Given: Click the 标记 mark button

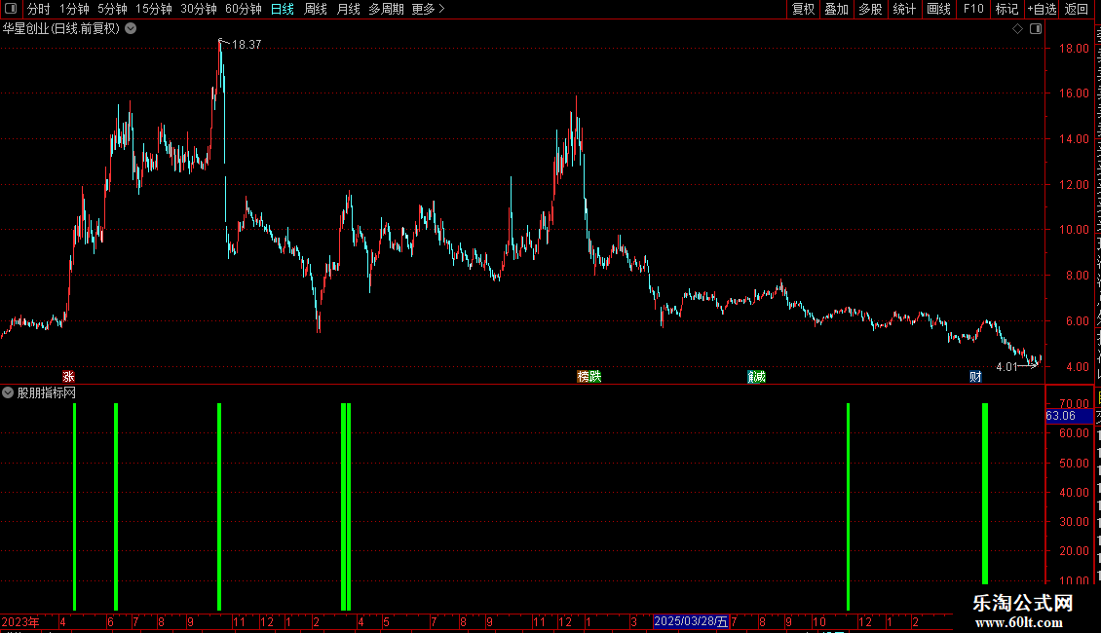Looking at the screenshot, I should pos(1006,9).
